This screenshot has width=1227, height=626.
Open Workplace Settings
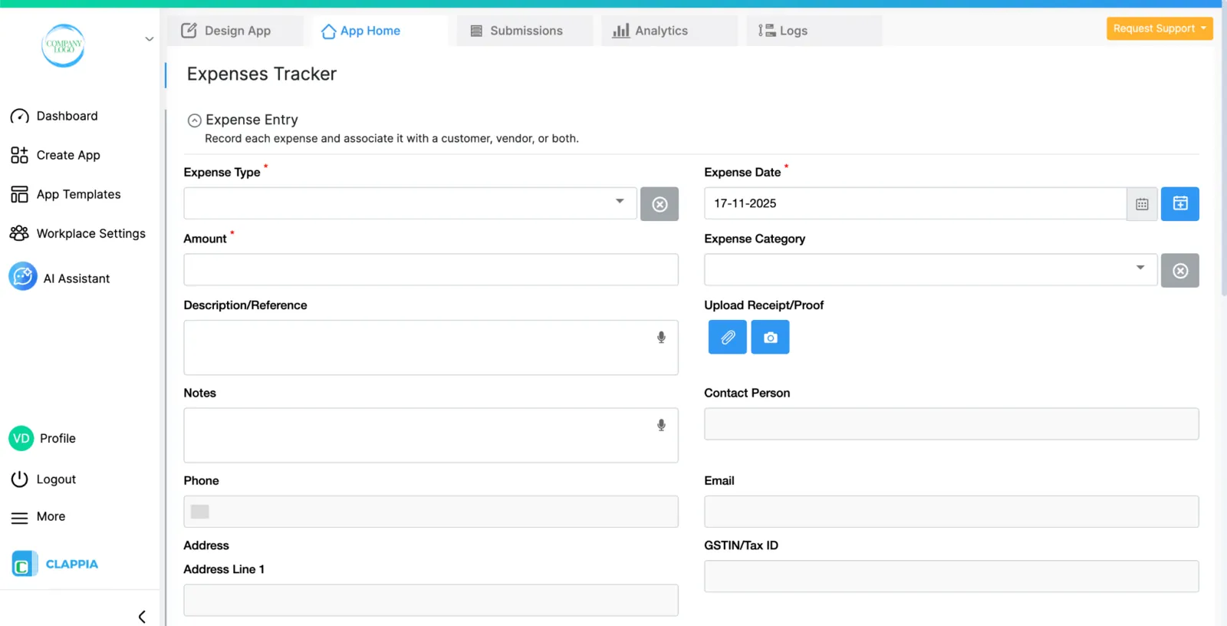[x=77, y=233]
